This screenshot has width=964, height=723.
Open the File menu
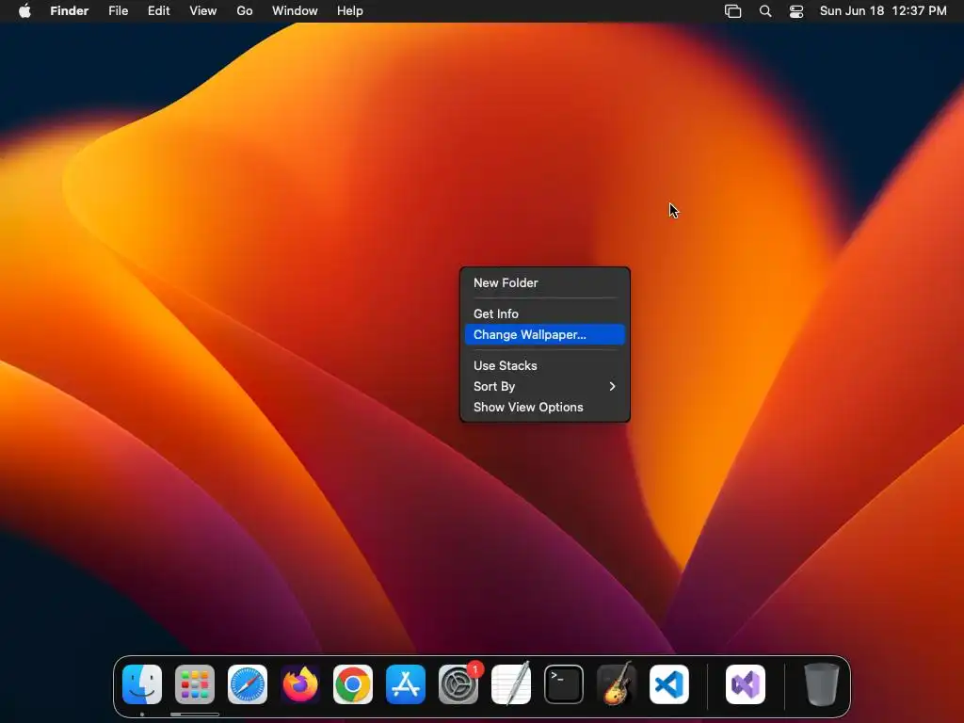tap(118, 11)
